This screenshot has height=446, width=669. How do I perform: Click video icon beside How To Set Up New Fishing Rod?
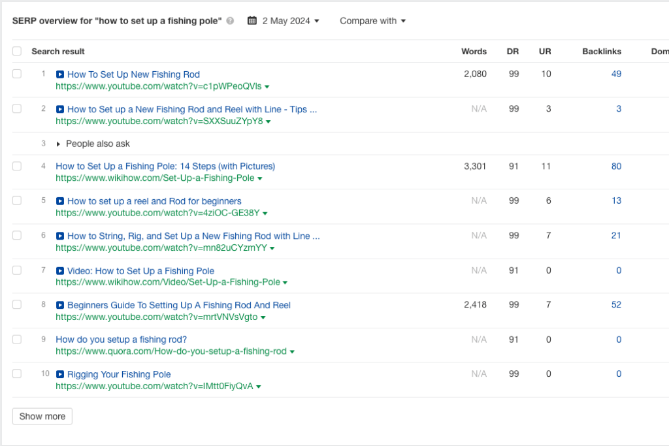pyautogui.click(x=60, y=74)
